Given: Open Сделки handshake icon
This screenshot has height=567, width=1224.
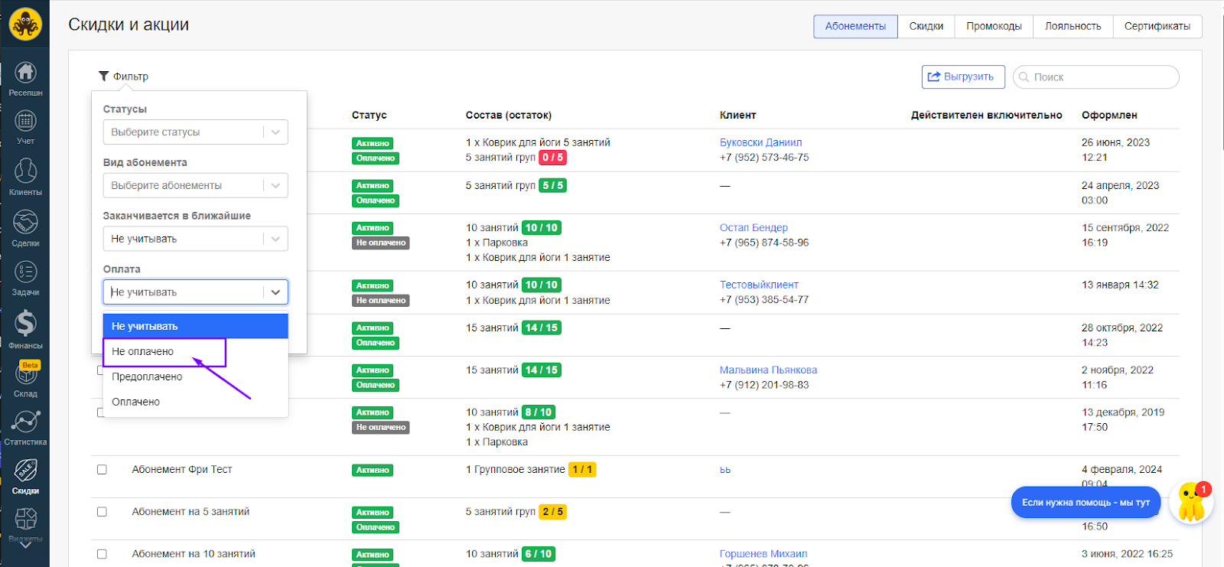Looking at the screenshot, I should (x=25, y=227).
